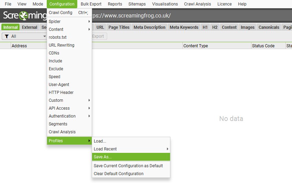Screen dimensions: 292x183
Task: Select robots.txt menu item
Action: [x=69, y=37]
